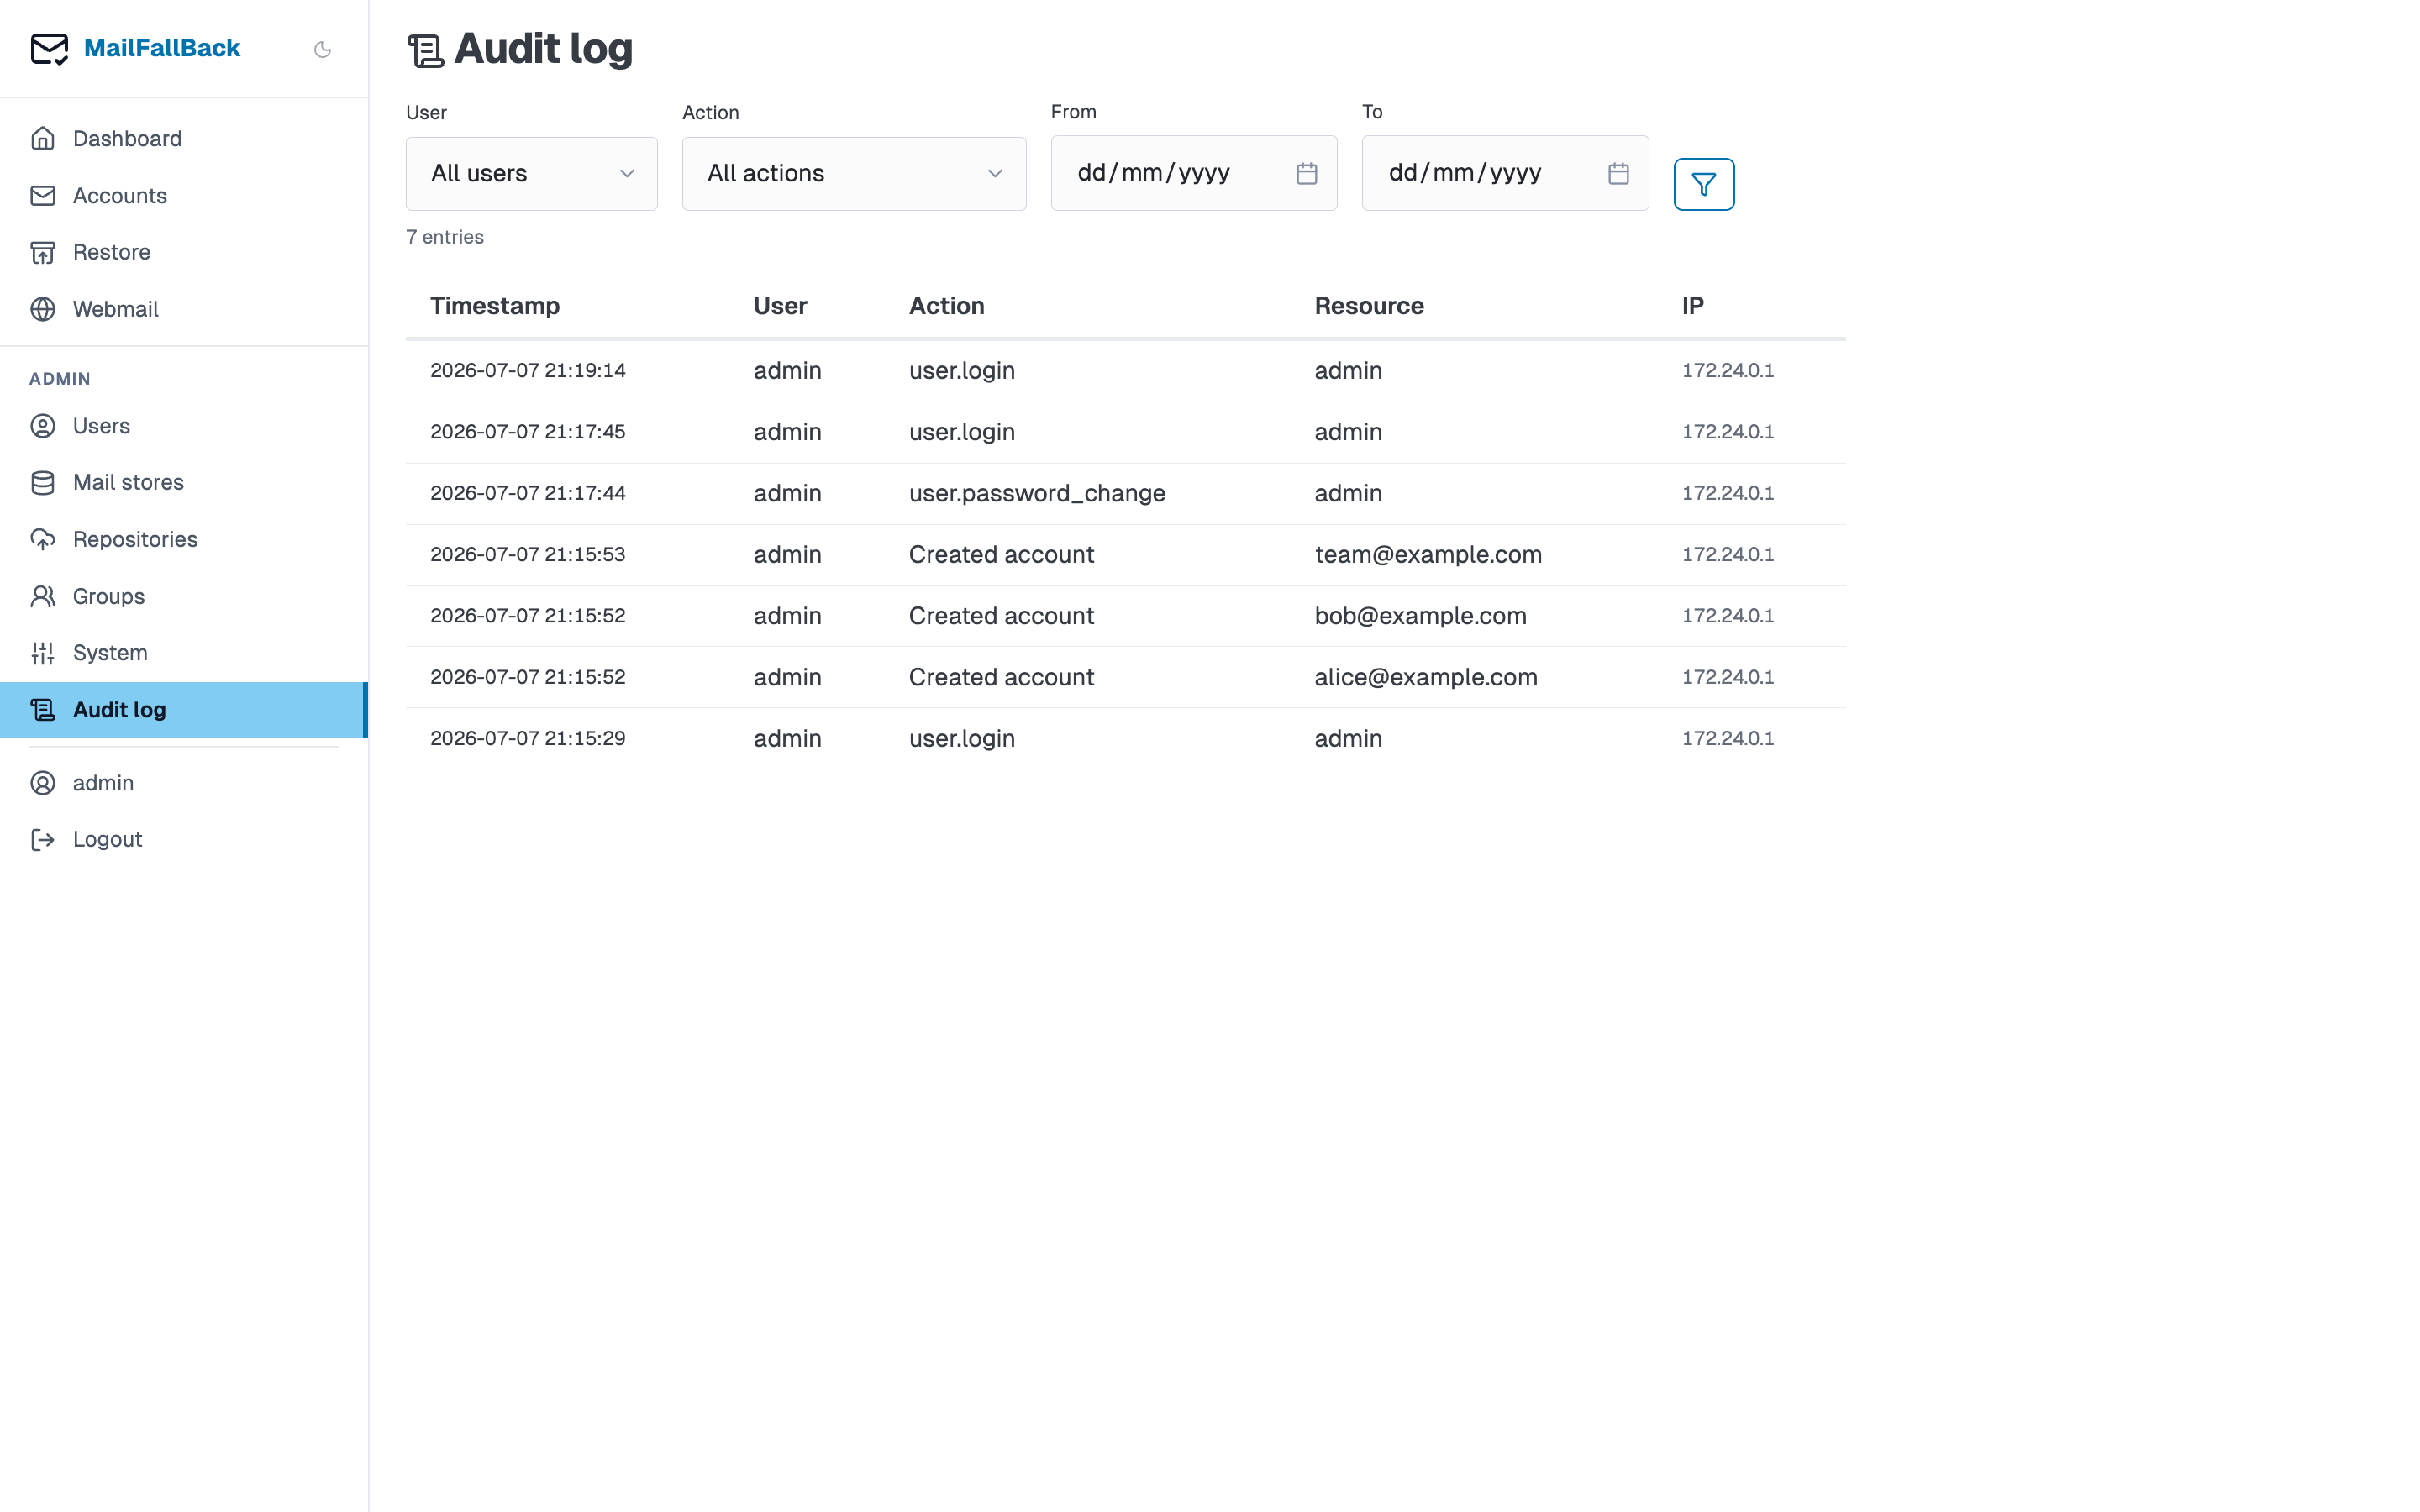Click Created account in the team@example.com row
Screen dimensions: 2420x1512
[x=1001, y=554]
